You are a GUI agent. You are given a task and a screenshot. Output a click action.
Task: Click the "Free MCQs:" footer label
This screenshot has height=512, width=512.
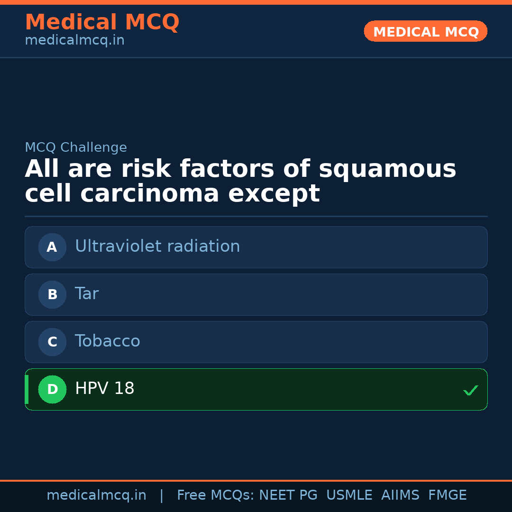[216, 495]
